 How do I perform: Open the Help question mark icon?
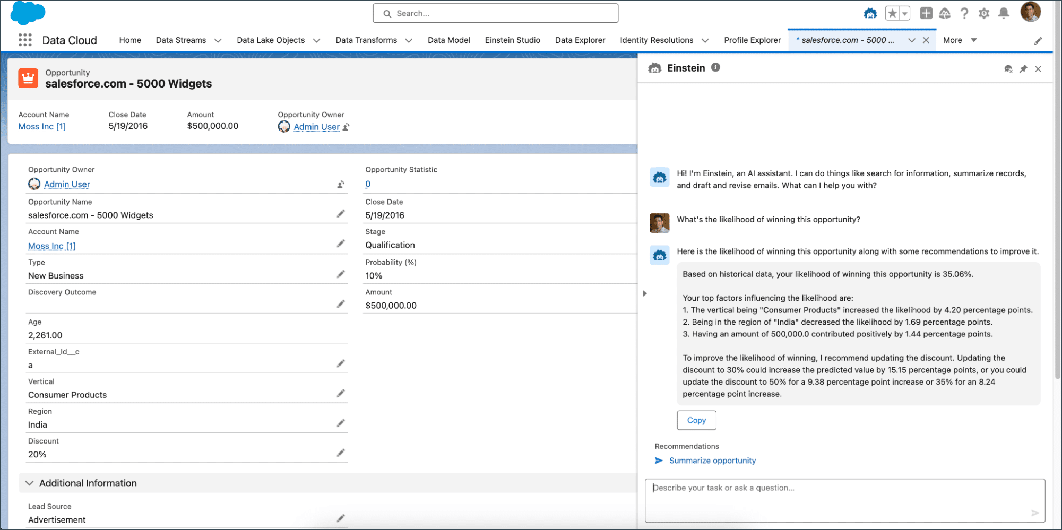[964, 13]
